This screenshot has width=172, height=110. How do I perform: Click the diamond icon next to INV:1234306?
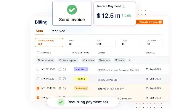tap(60, 88)
